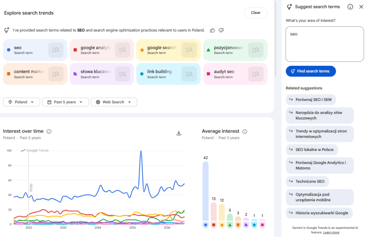Clear all search terms
The width and height of the screenshot is (367, 237).
point(256,13)
